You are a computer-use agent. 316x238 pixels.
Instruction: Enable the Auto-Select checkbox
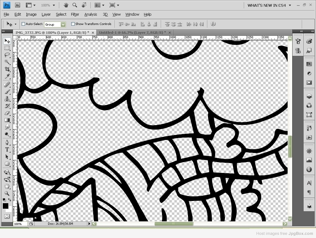pyautogui.click(x=23, y=24)
